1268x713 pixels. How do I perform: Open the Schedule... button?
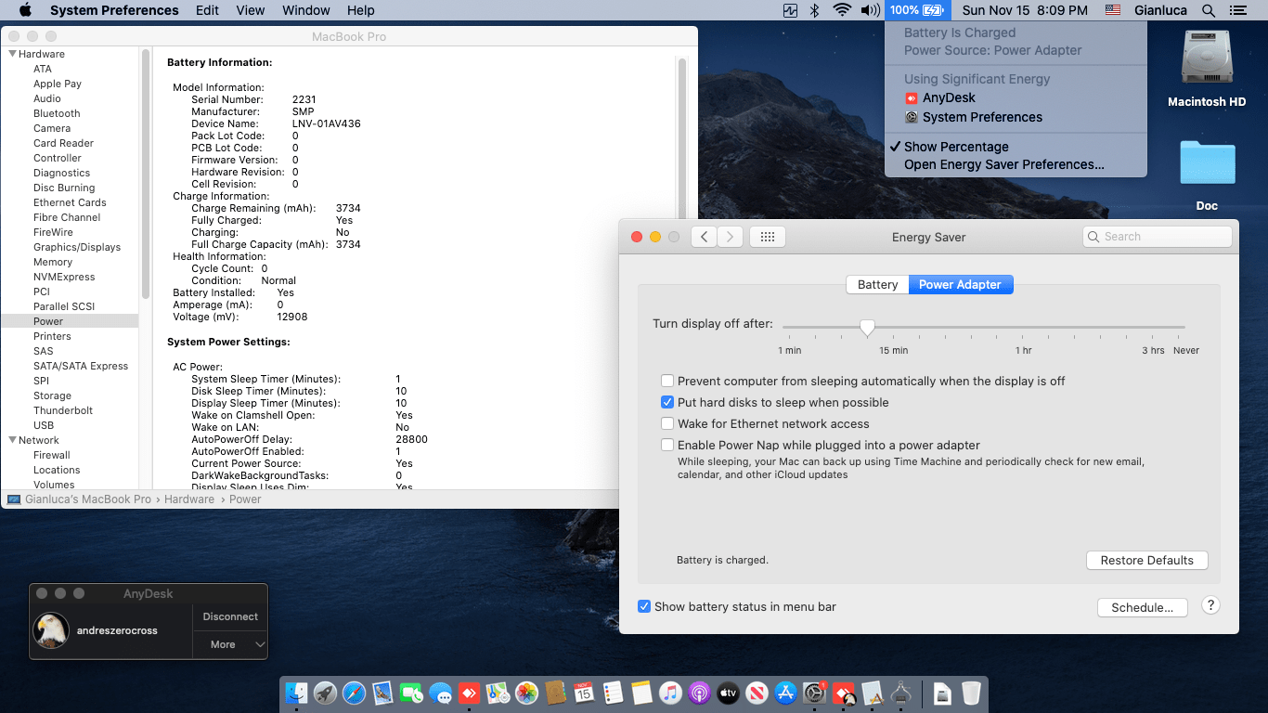(1143, 608)
